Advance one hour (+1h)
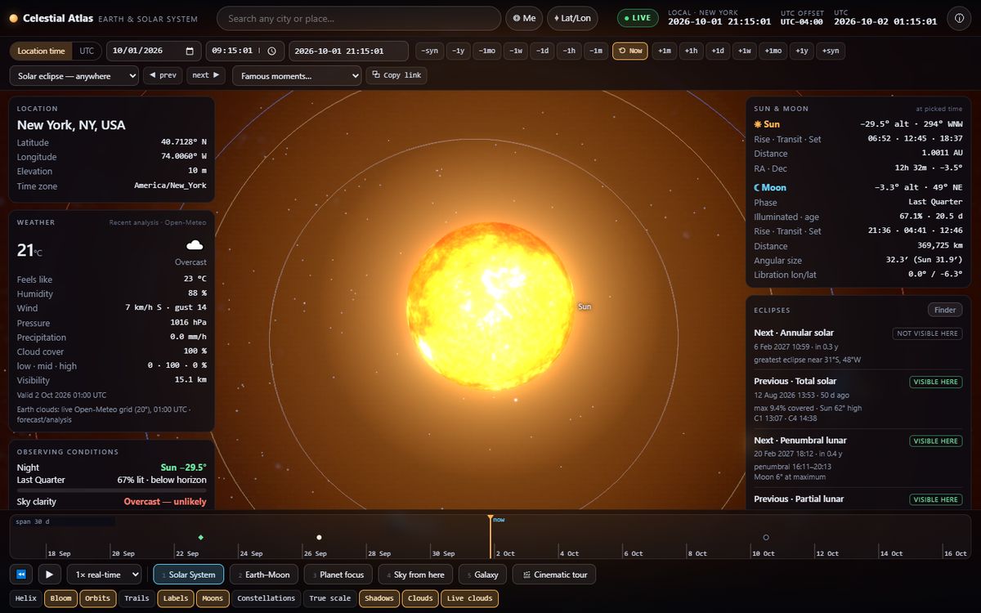 (x=691, y=51)
